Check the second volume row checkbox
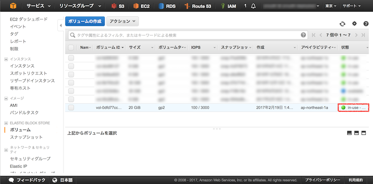373x184 pixels. pyautogui.click(x=71, y=66)
